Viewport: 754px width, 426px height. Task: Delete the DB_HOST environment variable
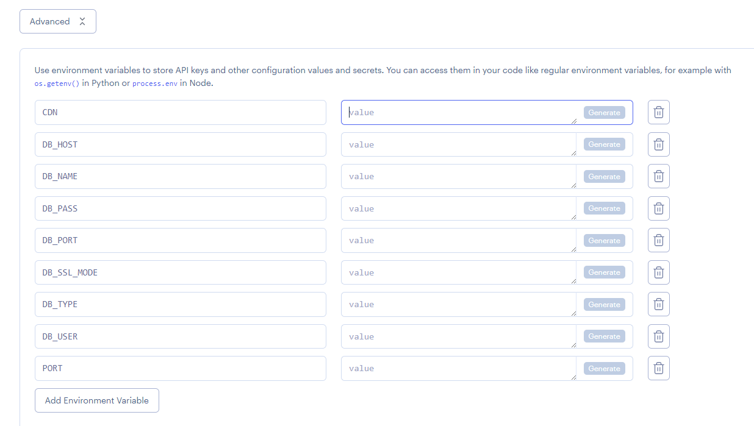point(658,144)
